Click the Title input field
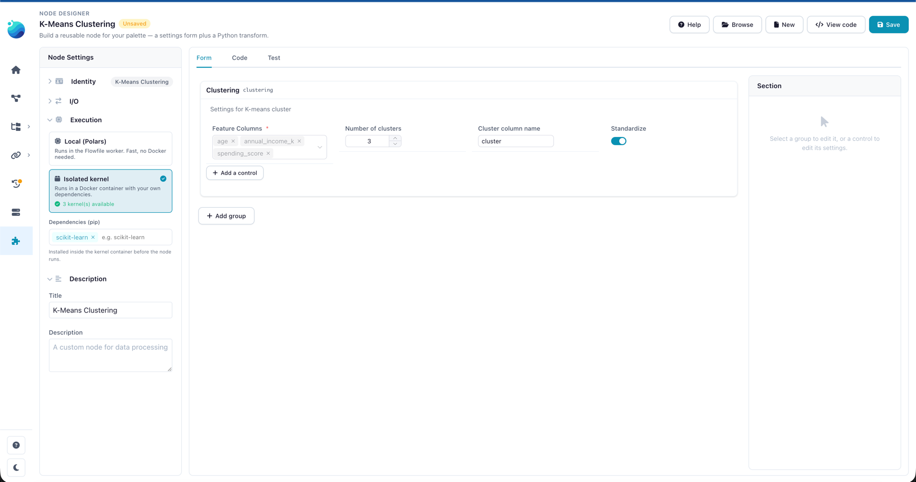The width and height of the screenshot is (916, 482). click(110, 310)
